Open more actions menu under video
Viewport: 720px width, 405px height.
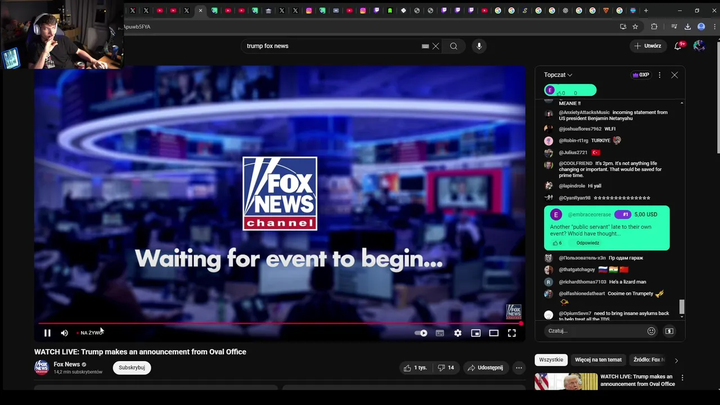click(519, 368)
